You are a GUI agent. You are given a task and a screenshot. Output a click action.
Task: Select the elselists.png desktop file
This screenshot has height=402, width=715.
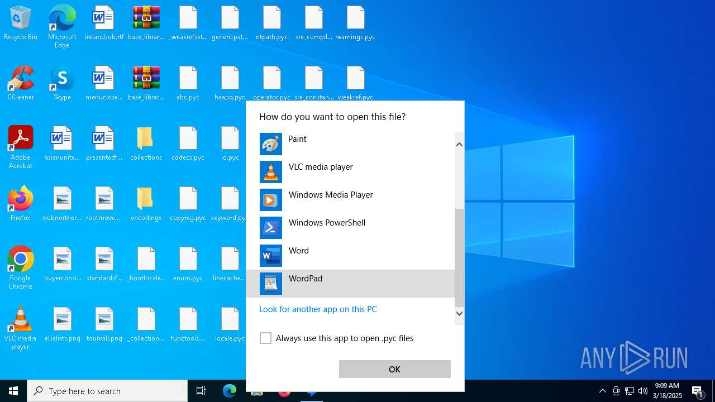(62, 325)
